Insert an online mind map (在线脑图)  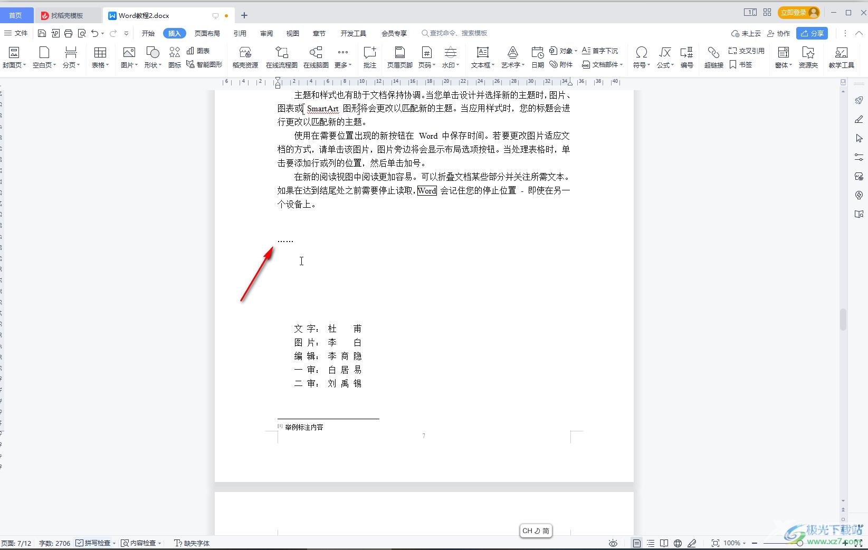click(x=316, y=57)
